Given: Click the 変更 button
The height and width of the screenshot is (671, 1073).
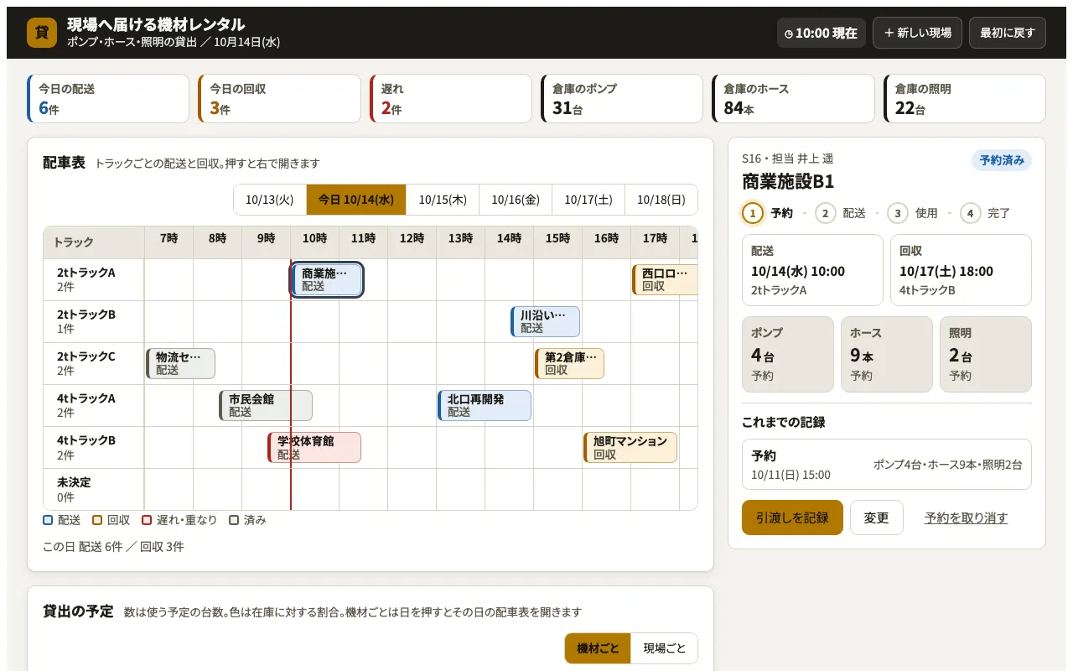Looking at the screenshot, I should pyautogui.click(x=877, y=518).
